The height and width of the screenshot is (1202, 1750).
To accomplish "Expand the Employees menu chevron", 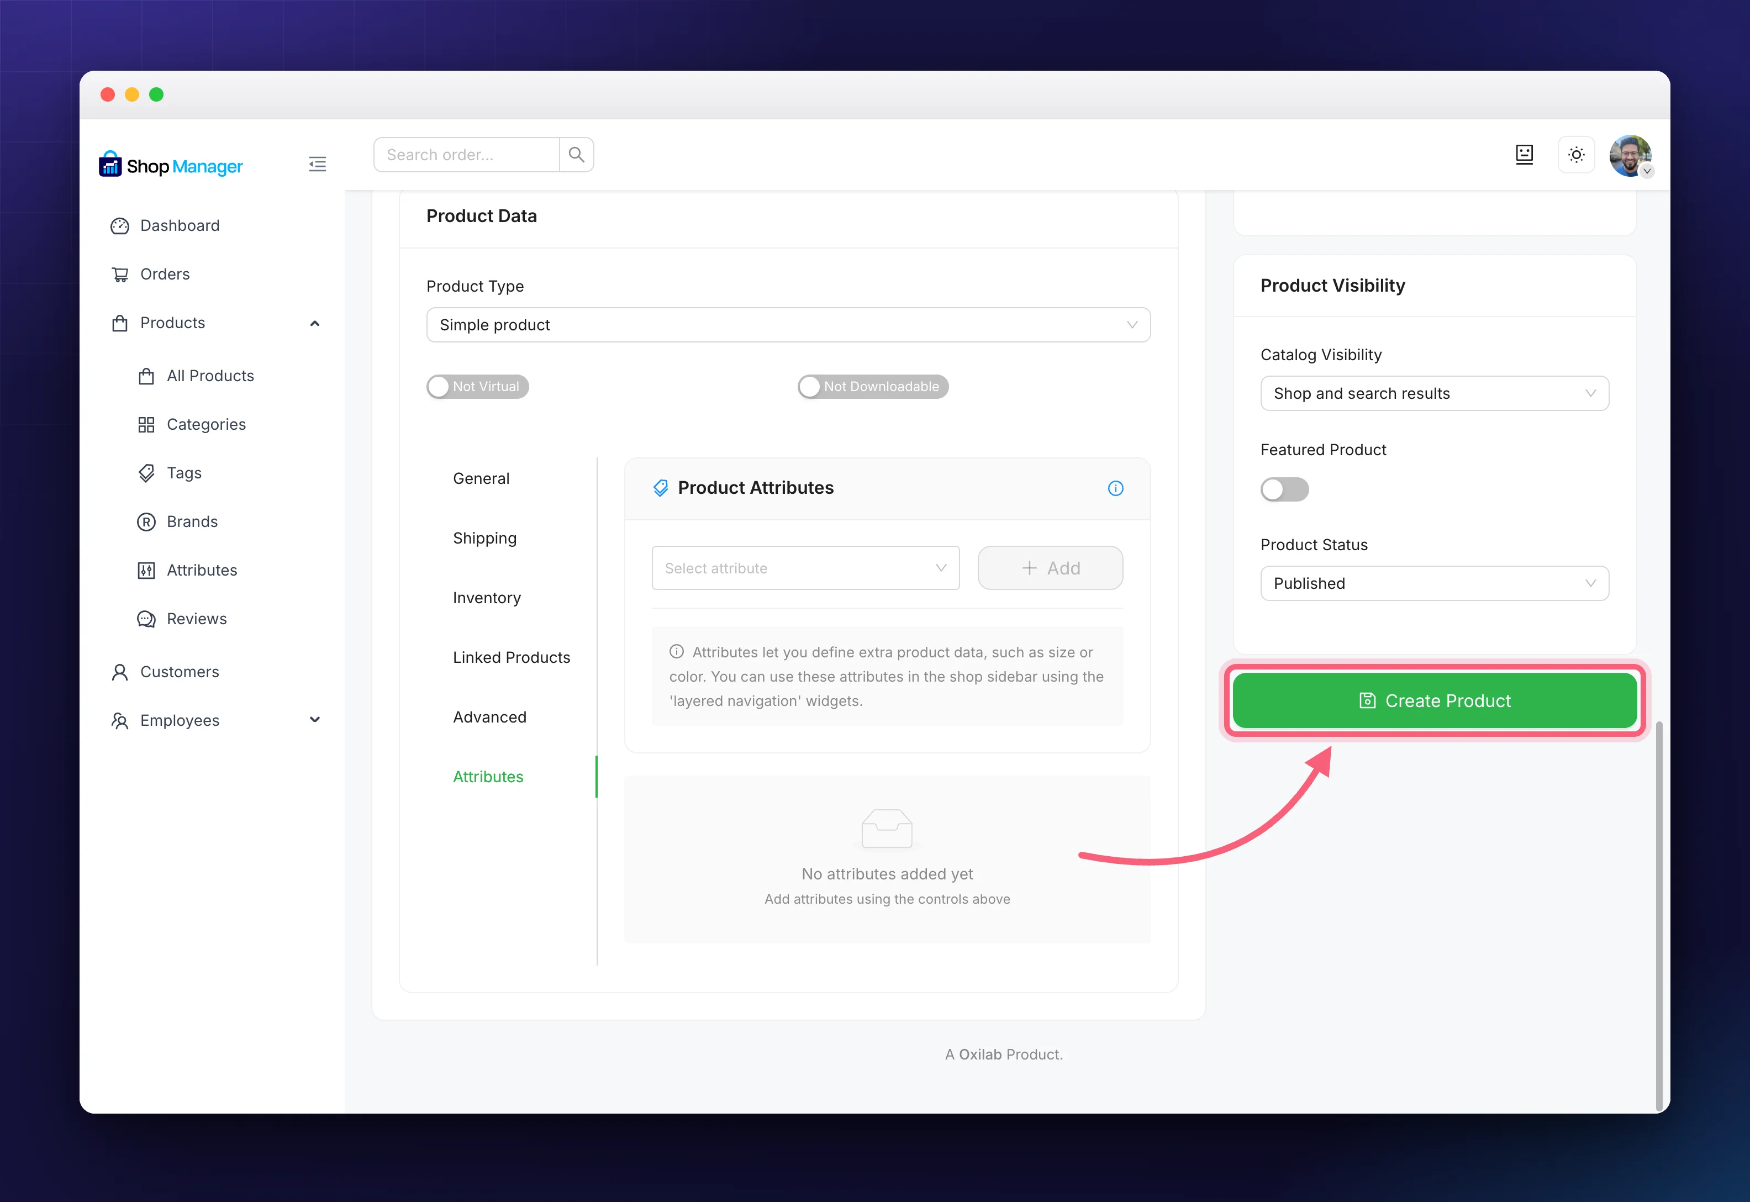I will 315,720.
